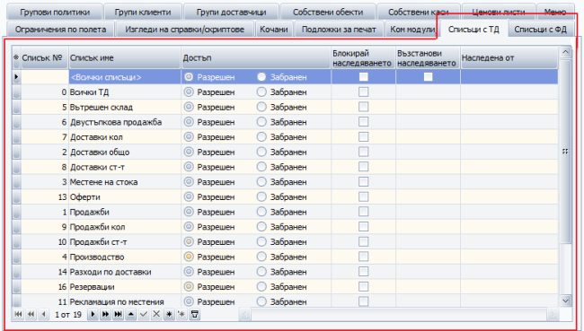Click Блокирай наследяването column header
Image resolution: width=584 pixels, height=331 pixels.
363,58
